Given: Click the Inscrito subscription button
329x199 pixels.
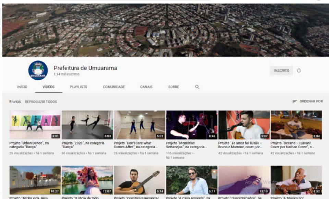Looking at the screenshot, I should click(281, 70).
